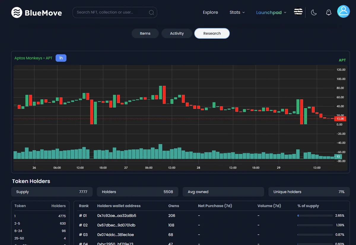The image size is (356, 245).
Task: Click the Aptos Monkeys • APT chart label
Action: pyautogui.click(x=33, y=58)
